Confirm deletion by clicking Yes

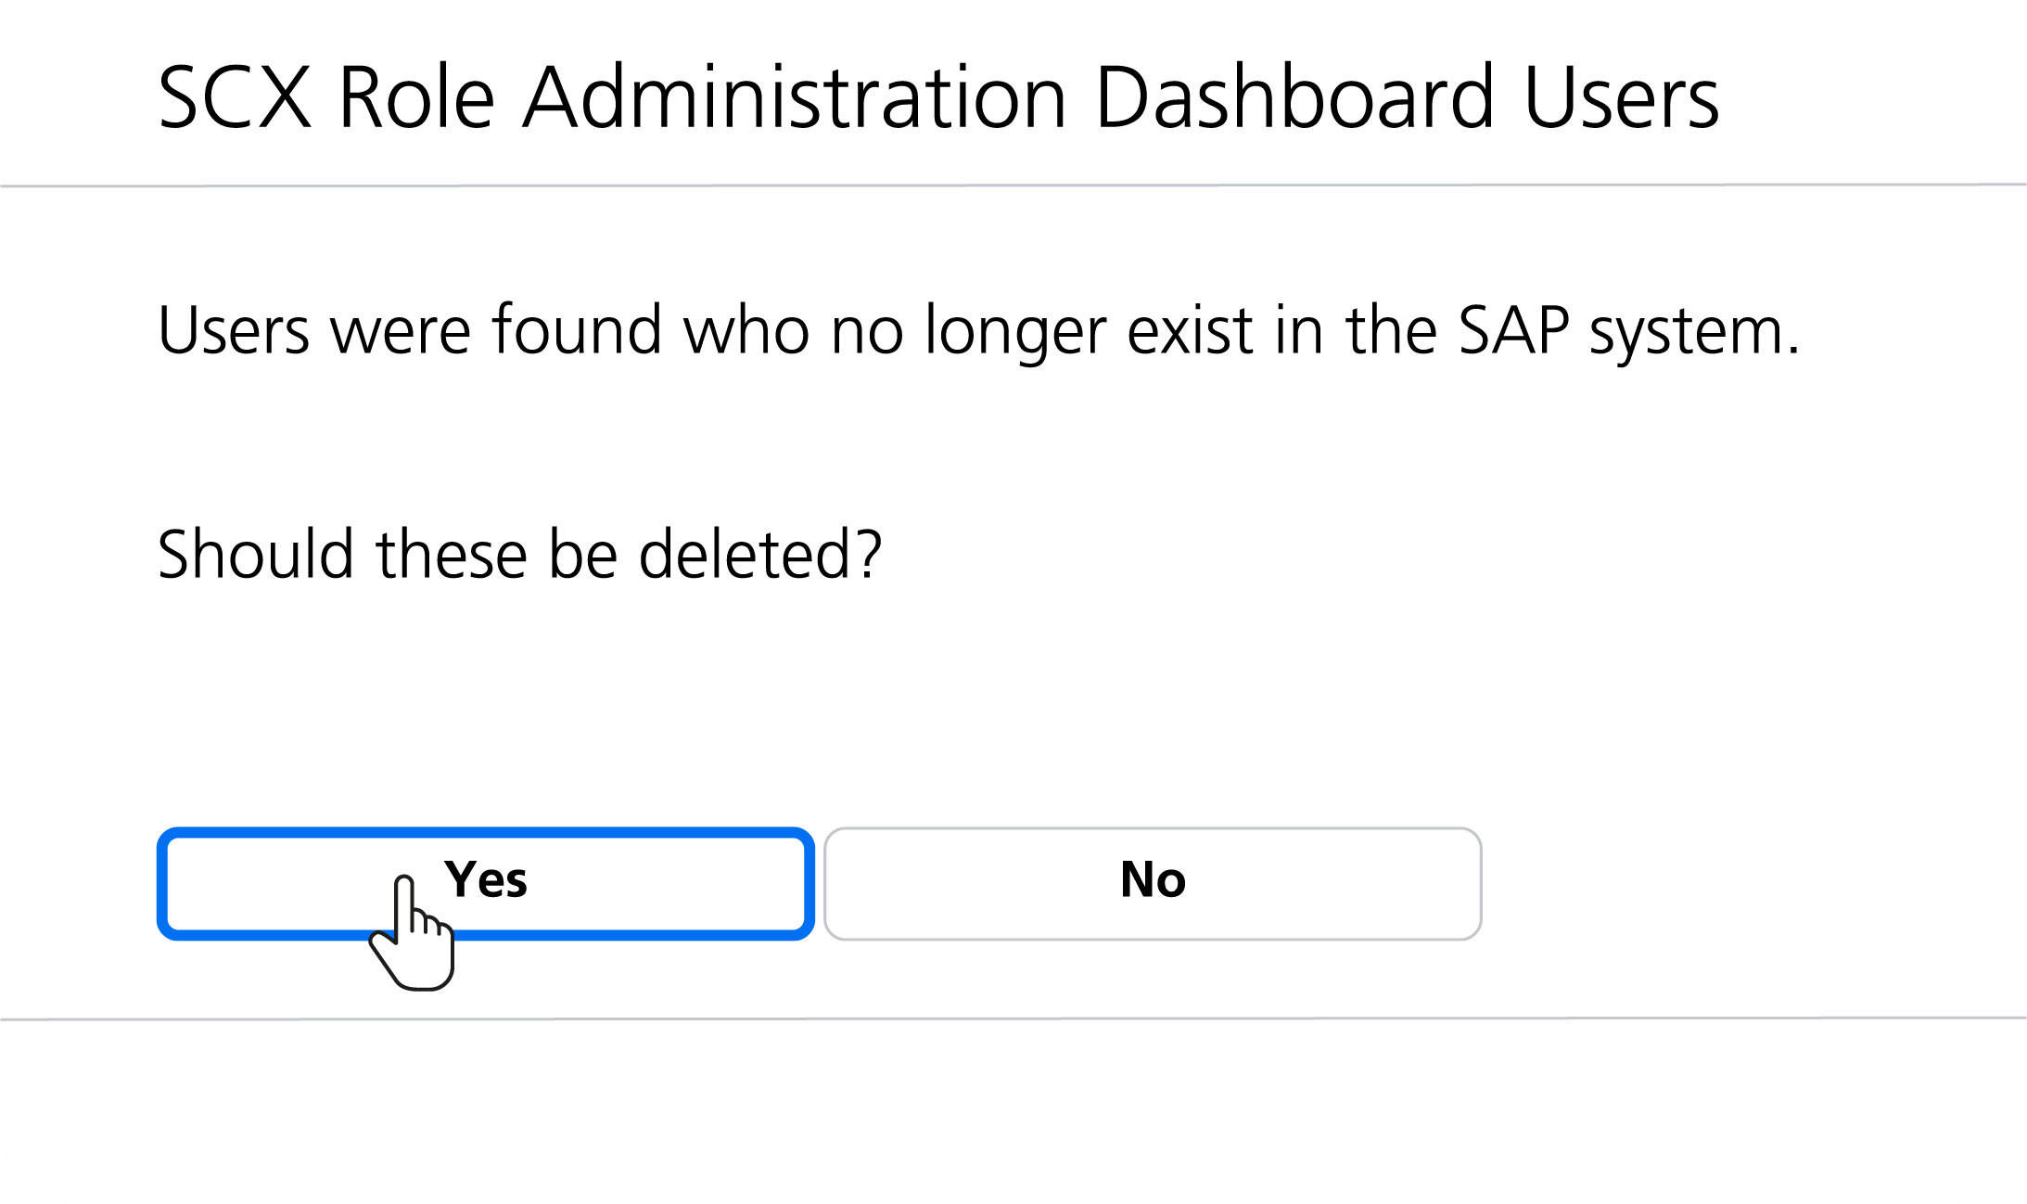point(485,882)
